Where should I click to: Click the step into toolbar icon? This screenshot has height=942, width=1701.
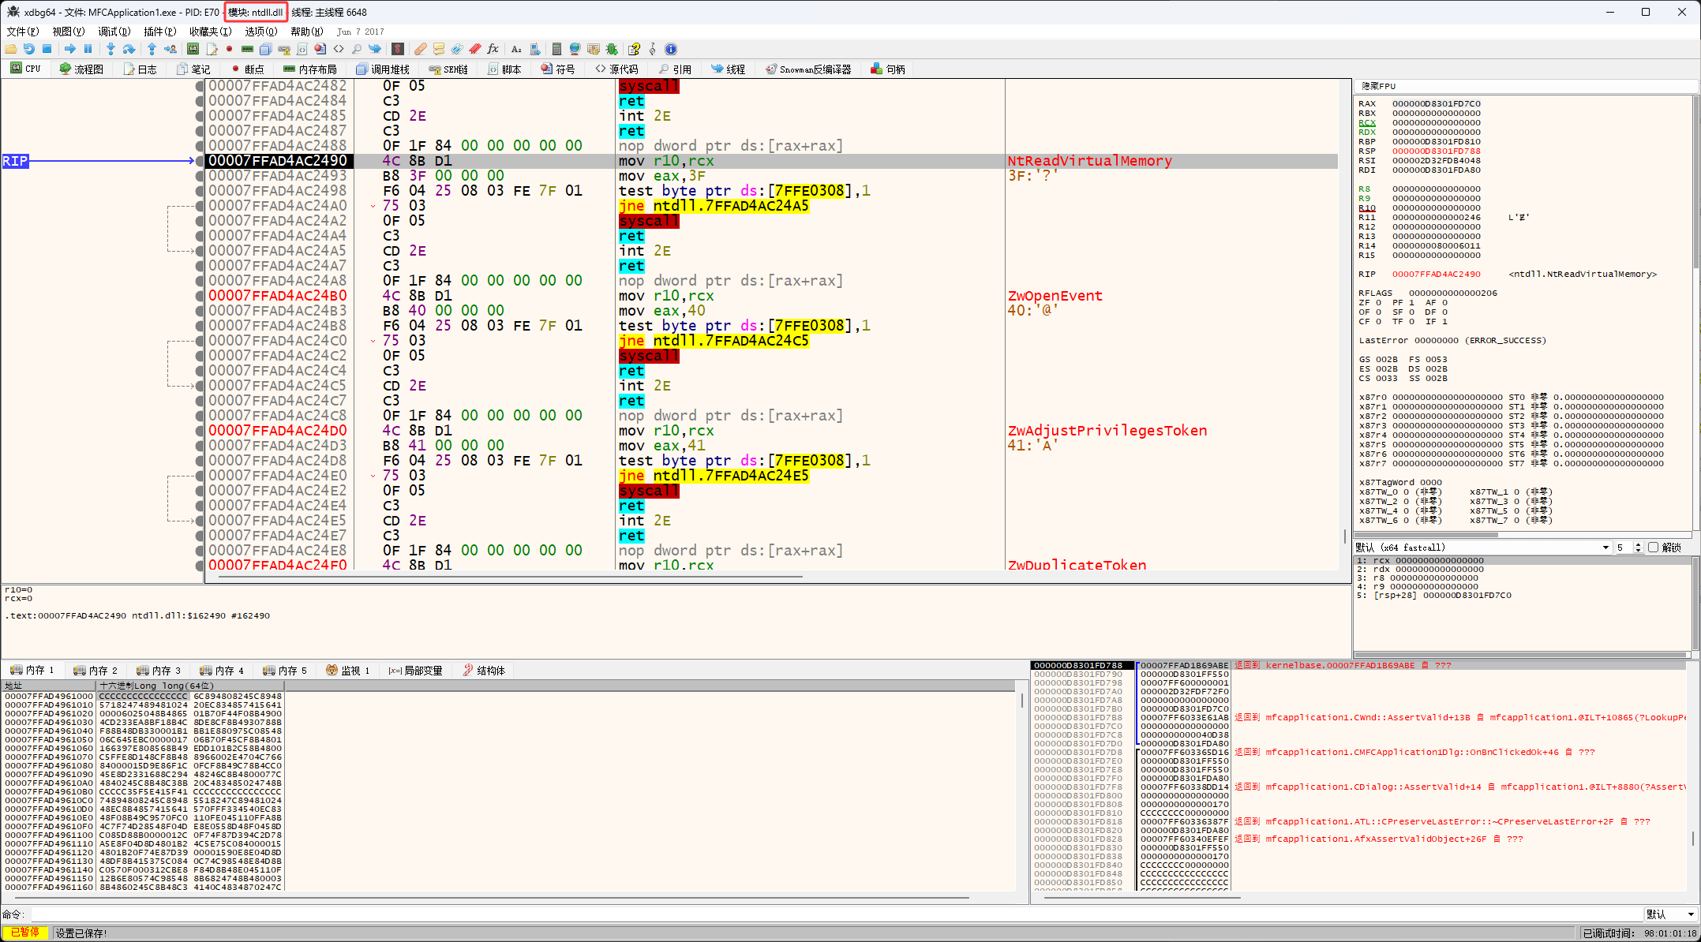tap(111, 49)
